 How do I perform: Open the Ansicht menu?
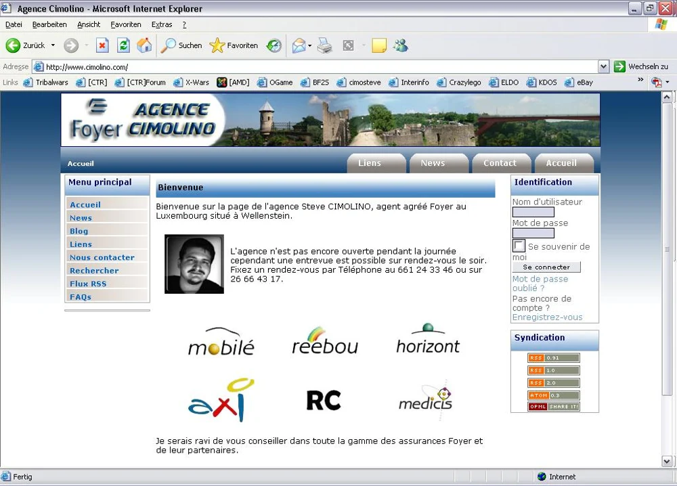click(89, 24)
